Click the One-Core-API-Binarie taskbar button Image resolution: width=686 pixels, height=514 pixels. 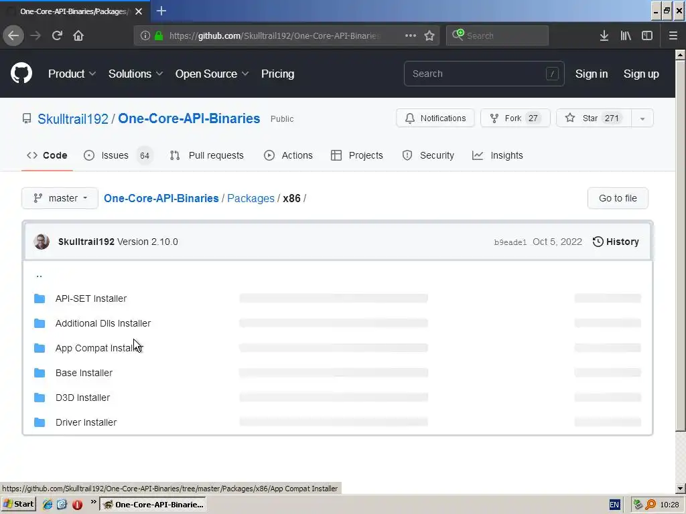[x=153, y=505]
